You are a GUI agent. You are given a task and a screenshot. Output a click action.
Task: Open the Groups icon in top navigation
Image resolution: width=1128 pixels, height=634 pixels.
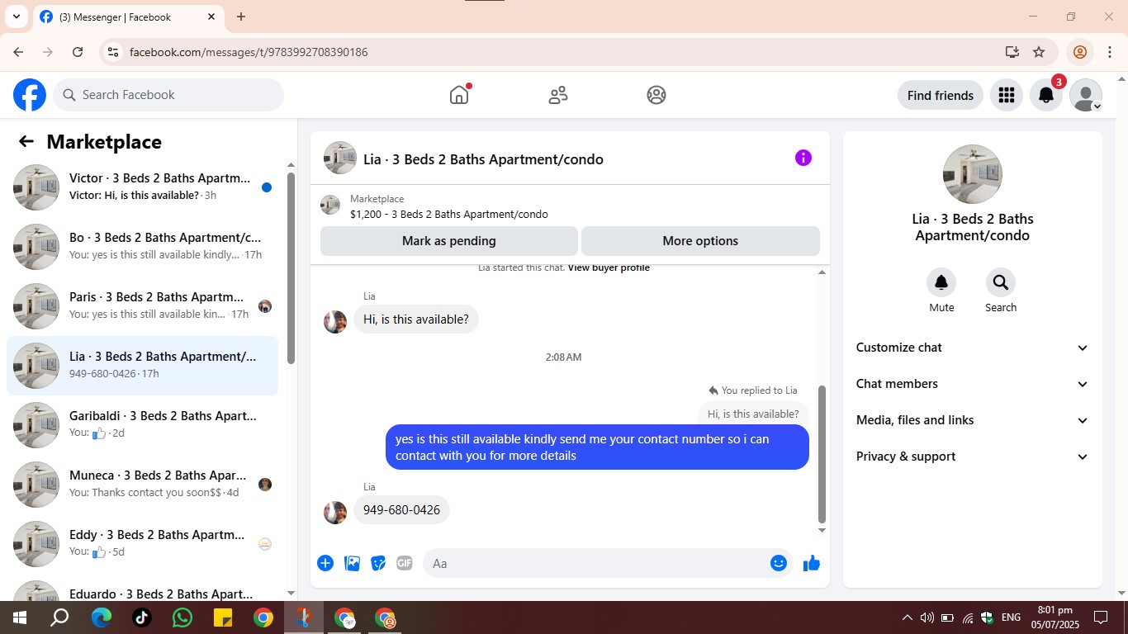[x=656, y=95]
